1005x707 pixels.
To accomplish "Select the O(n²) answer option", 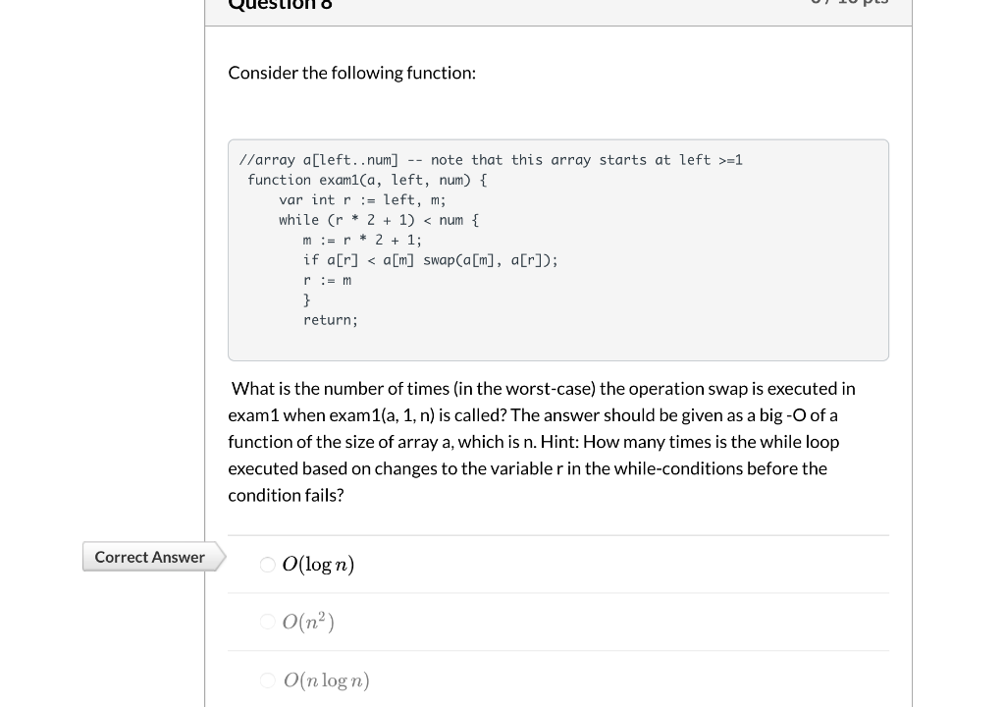I will tap(266, 622).
